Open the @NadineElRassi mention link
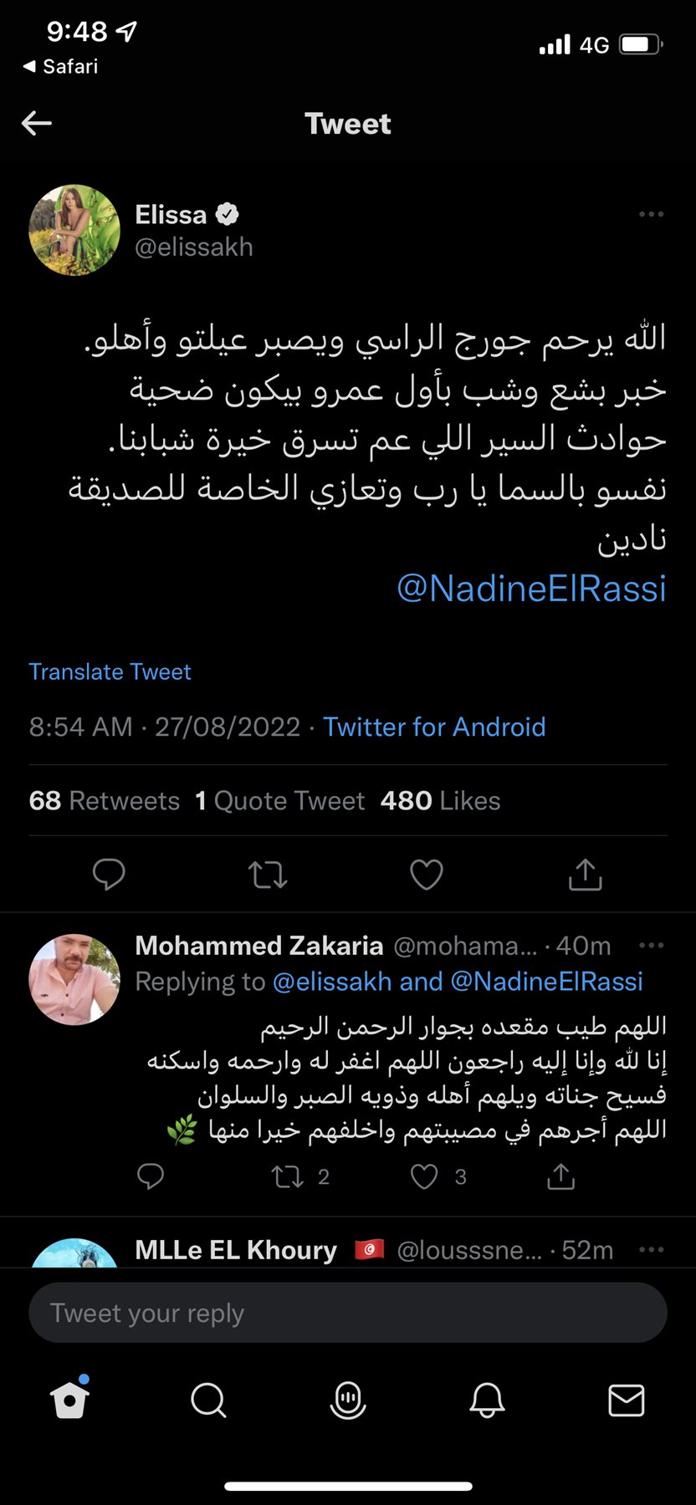Screen dimensions: 696x1505 coord(531,589)
